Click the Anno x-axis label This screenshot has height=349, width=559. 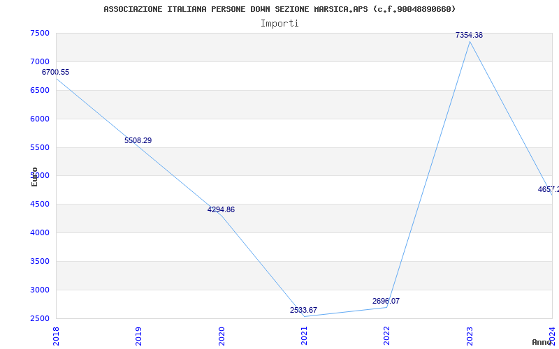(542, 342)
